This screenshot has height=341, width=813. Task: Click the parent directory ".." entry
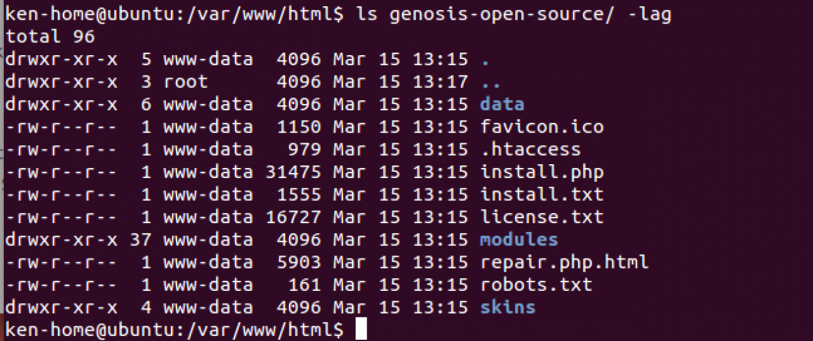491,82
